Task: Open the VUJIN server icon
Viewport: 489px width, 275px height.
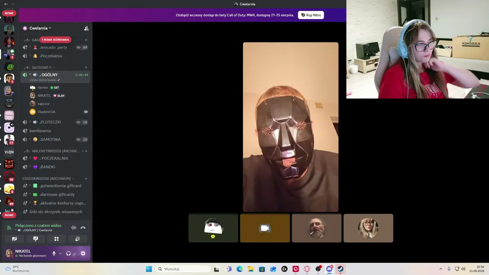Action: point(9,152)
